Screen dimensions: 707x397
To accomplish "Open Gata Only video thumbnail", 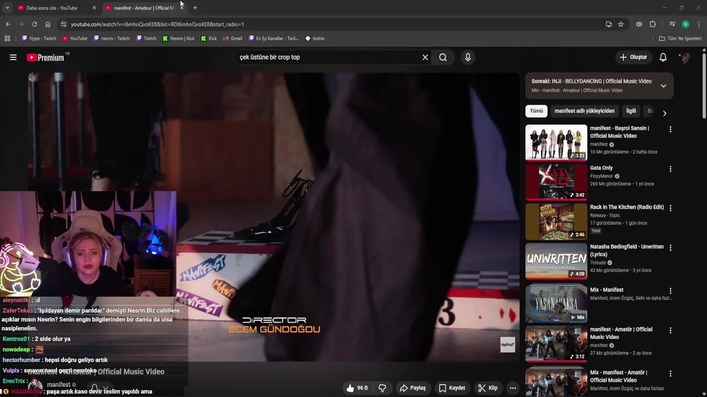I will point(556,182).
